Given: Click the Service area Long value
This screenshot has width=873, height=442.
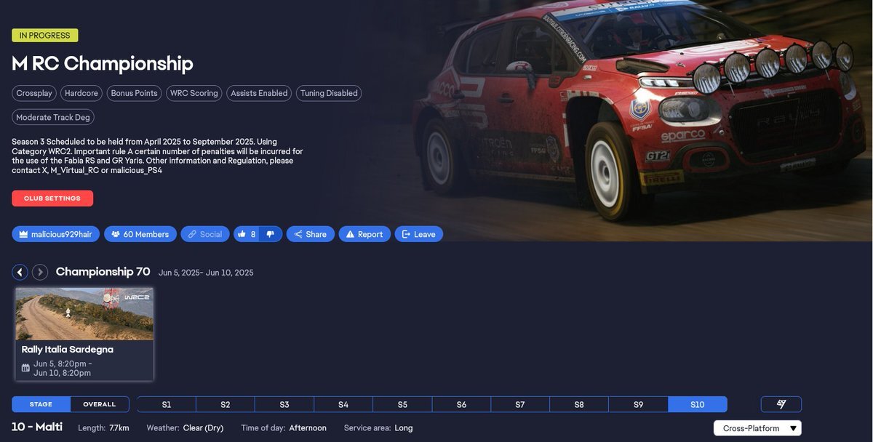Looking at the screenshot, I should coord(404,428).
